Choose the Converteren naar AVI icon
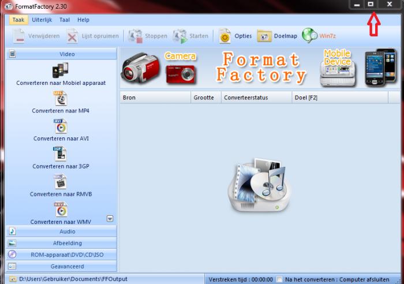Viewport: 404px width, 284px height. pyautogui.click(x=61, y=126)
